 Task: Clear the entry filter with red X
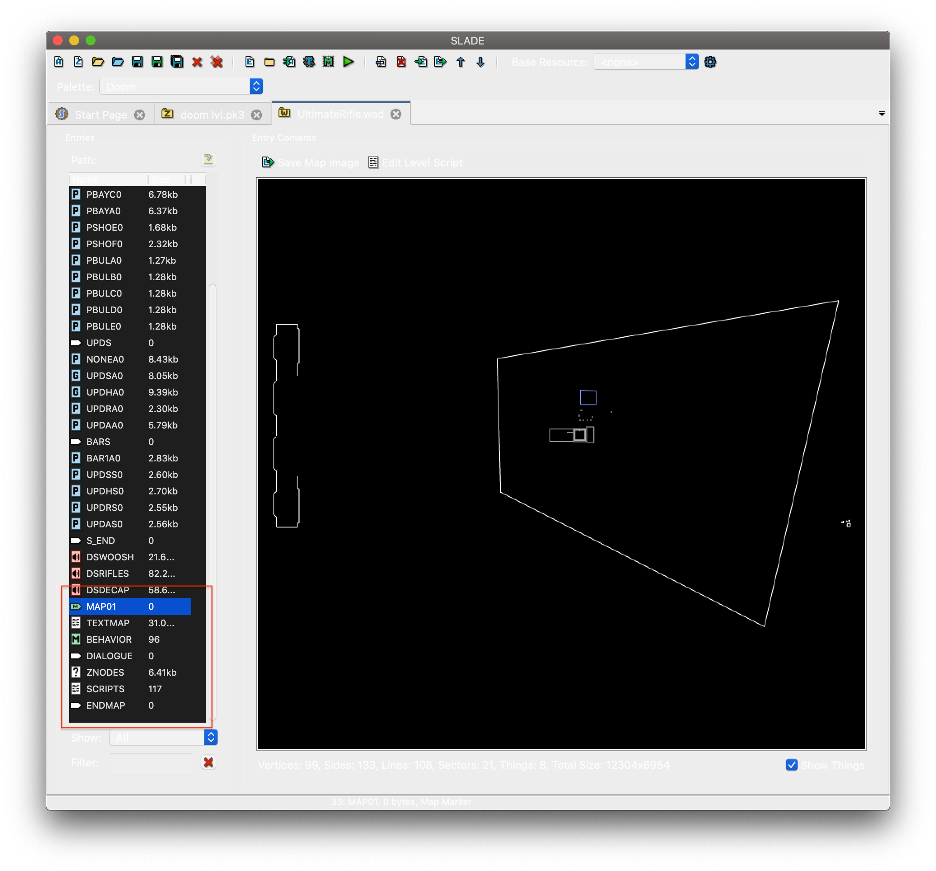point(208,762)
